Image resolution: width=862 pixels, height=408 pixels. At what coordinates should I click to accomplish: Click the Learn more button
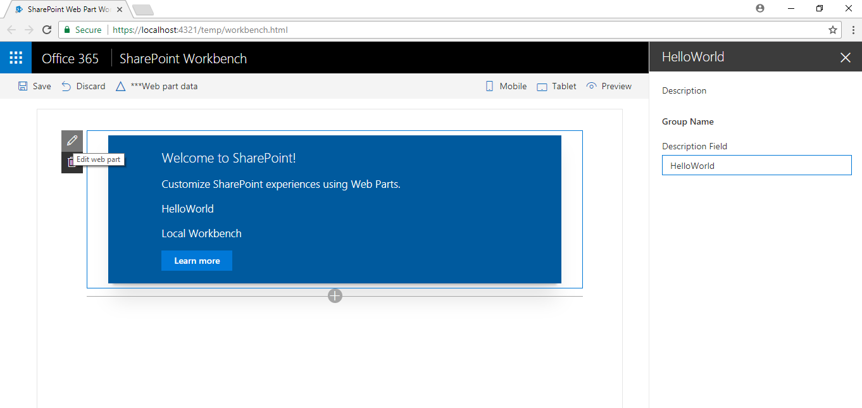pos(197,261)
